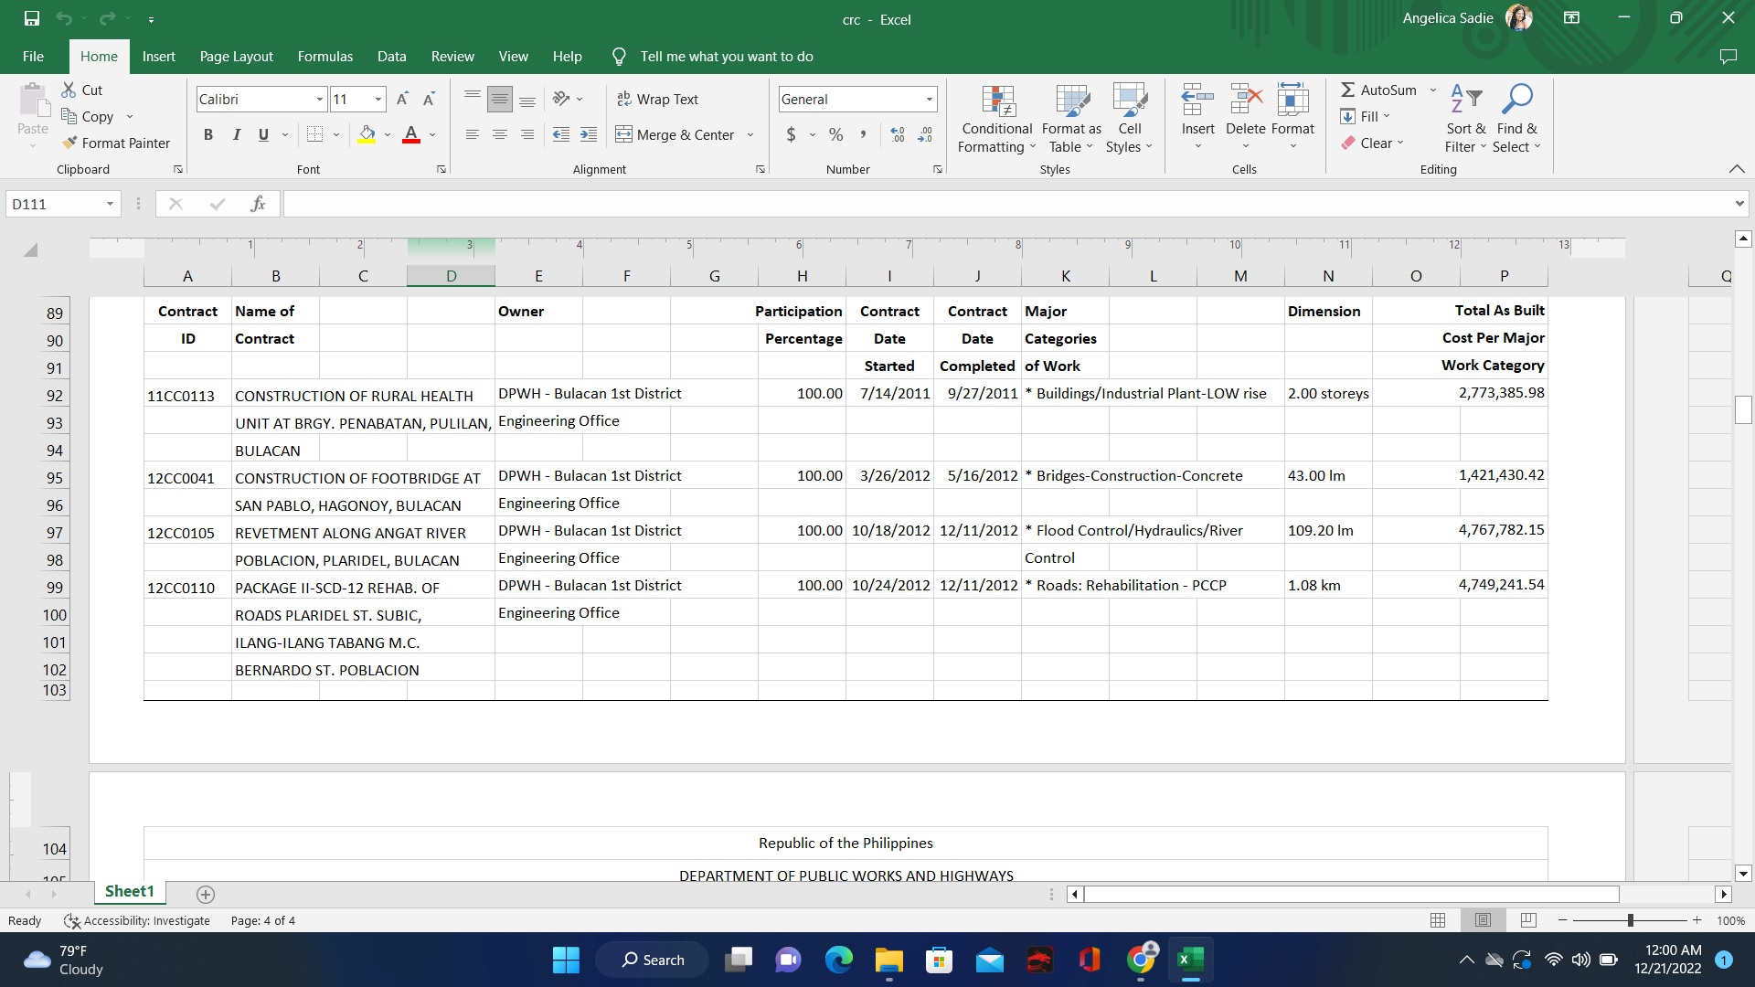Click the Format Painter brush icon
This screenshot has height=987, width=1755.
pyautogui.click(x=69, y=143)
